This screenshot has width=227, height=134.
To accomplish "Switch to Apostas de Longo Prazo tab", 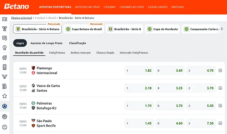I will pyautogui.click(x=46, y=43).
